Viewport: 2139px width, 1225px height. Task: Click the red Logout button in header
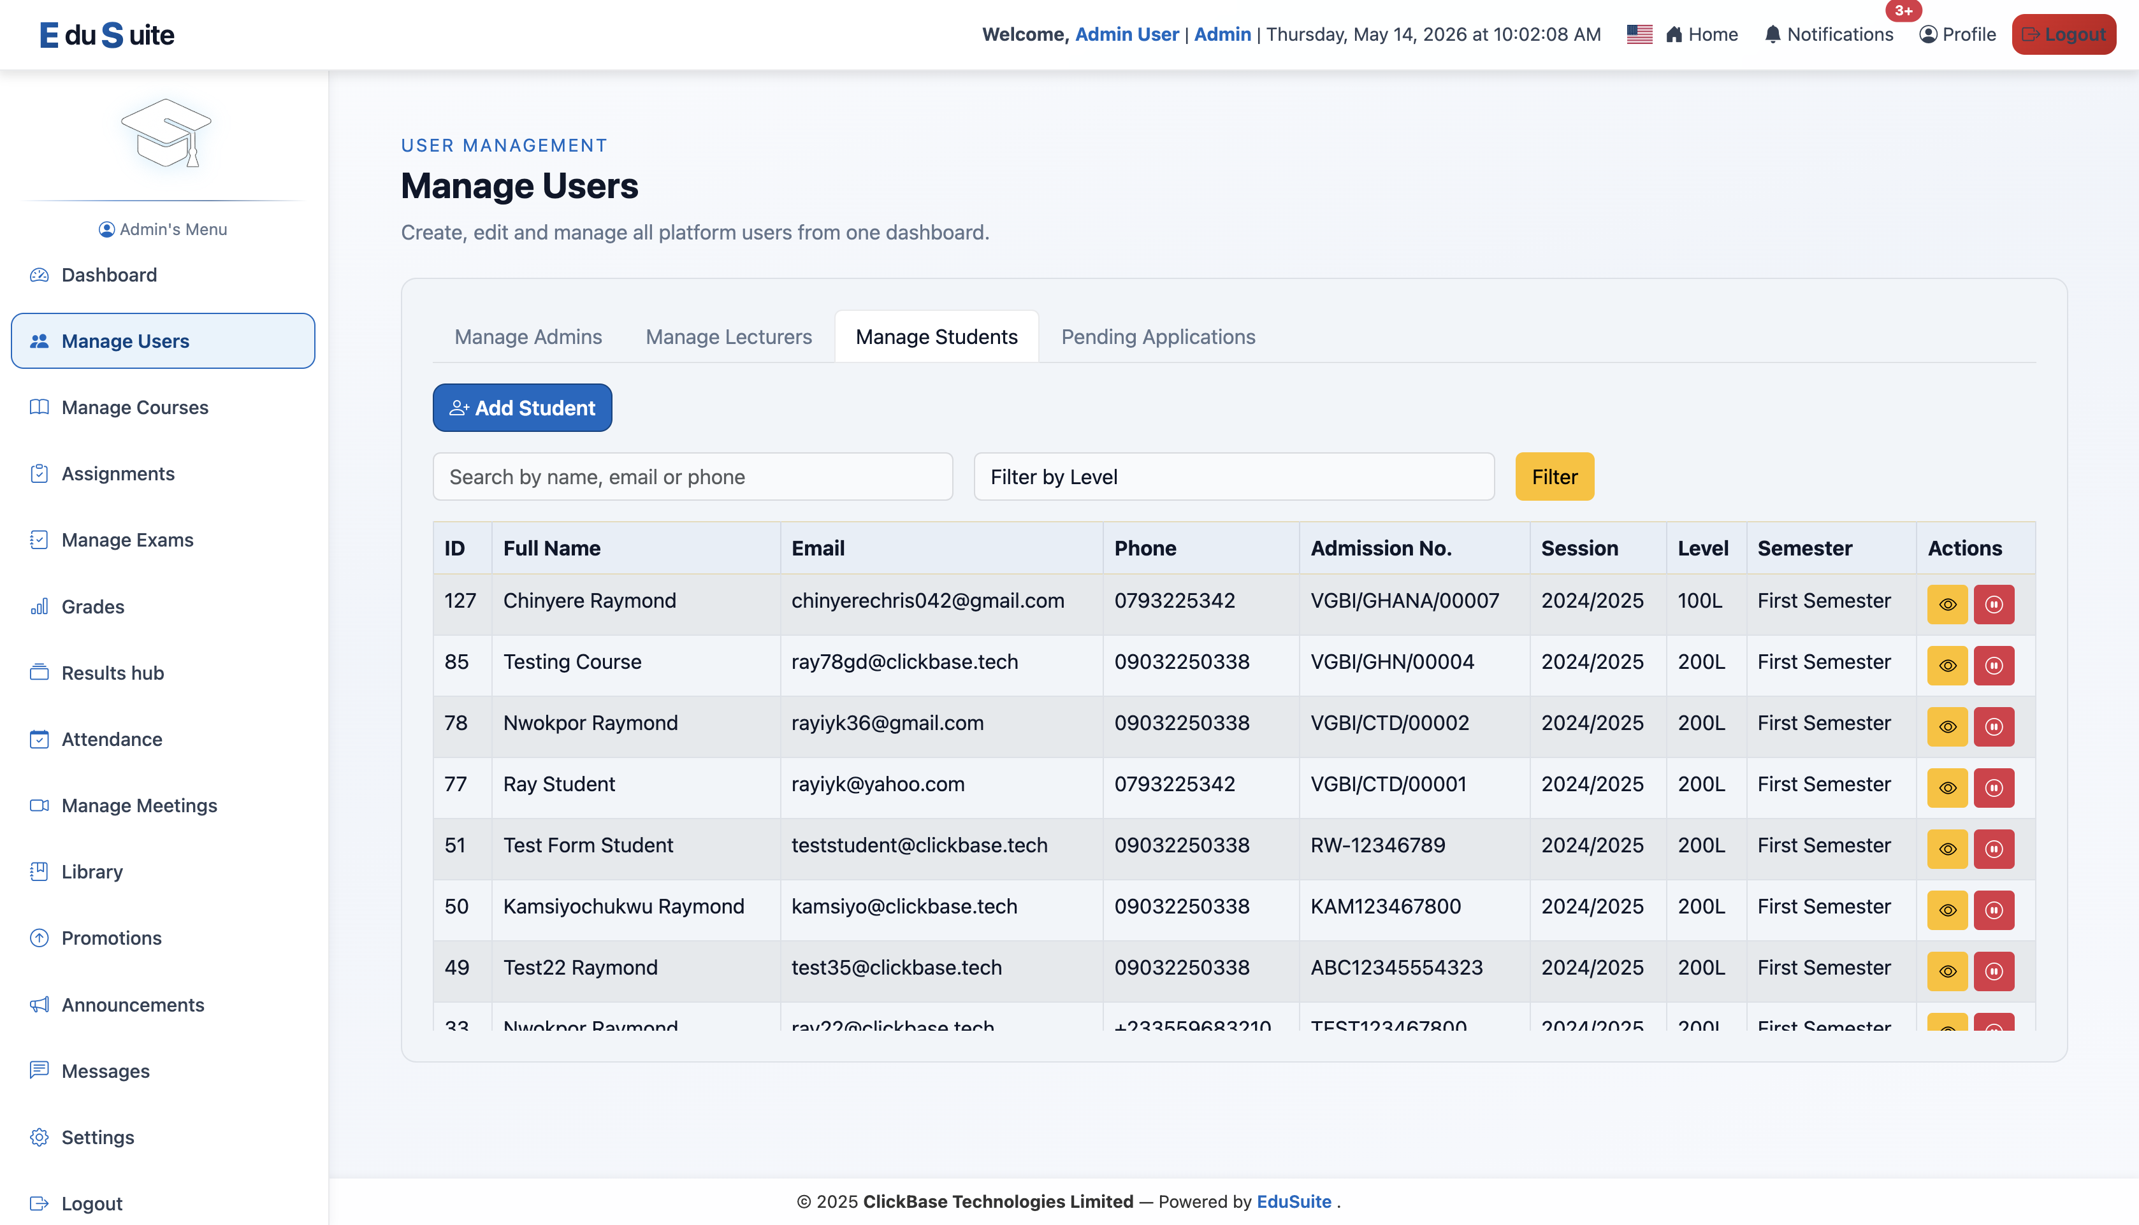click(x=2063, y=34)
